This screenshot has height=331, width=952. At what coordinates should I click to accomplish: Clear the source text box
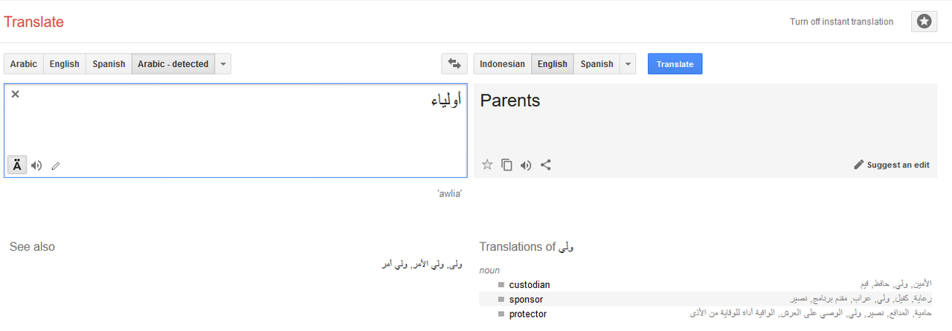tap(15, 94)
